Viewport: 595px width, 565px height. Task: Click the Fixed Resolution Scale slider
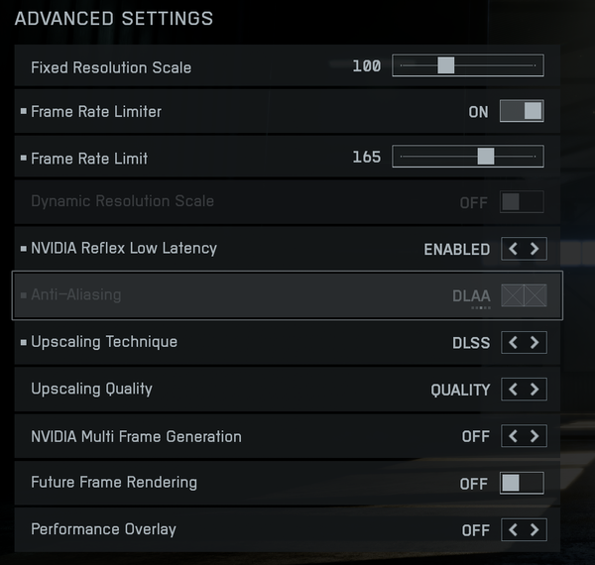coord(468,66)
